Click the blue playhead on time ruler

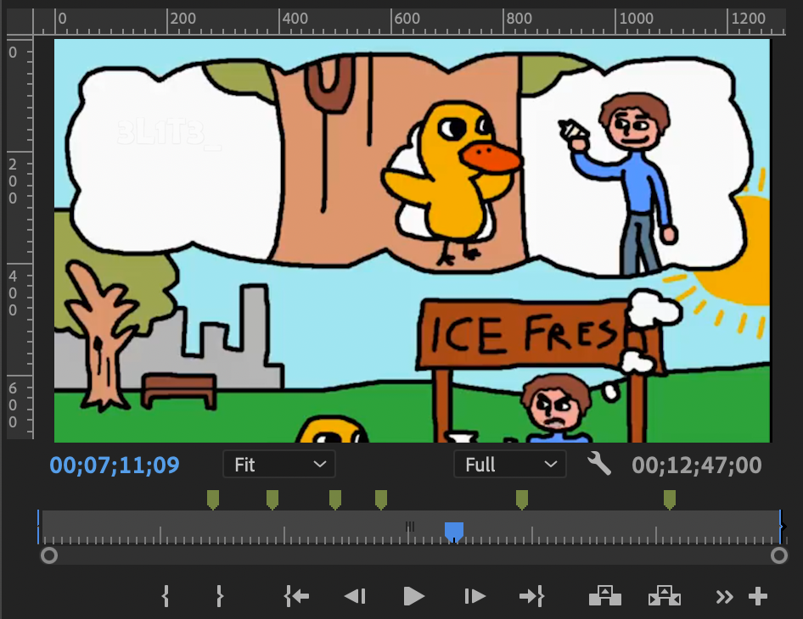(454, 532)
